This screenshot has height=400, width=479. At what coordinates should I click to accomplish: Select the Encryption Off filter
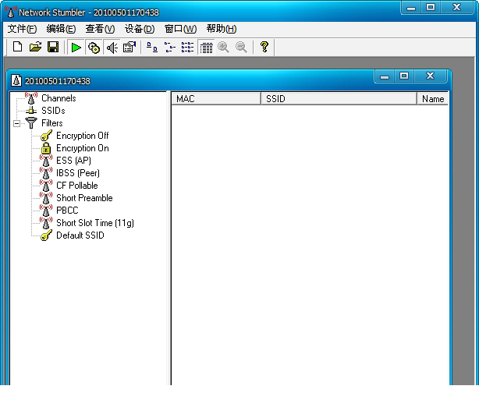pyautogui.click(x=83, y=136)
